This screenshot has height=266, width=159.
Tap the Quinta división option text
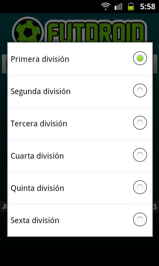click(x=37, y=188)
